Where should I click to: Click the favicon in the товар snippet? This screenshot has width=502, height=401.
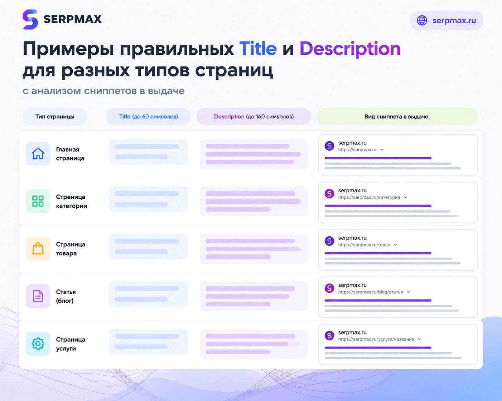coord(329,241)
